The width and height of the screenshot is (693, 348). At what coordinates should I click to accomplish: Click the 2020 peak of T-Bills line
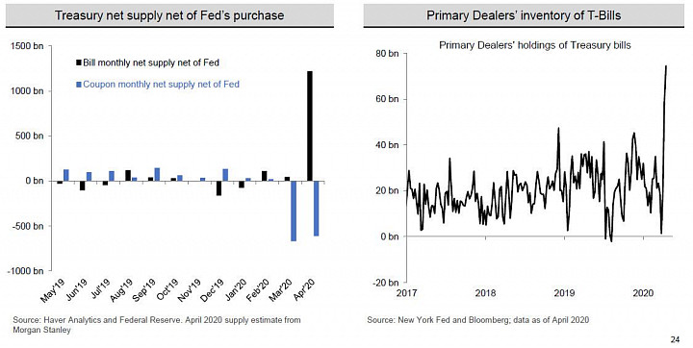[x=666, y=65]
